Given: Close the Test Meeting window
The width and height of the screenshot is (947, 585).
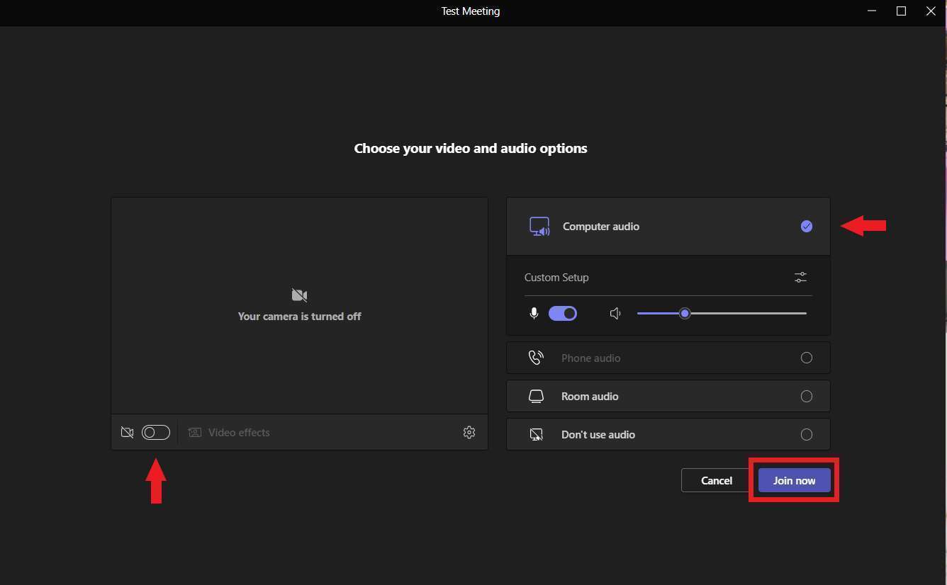Looking at the screenshot, I should pos(931,11).
